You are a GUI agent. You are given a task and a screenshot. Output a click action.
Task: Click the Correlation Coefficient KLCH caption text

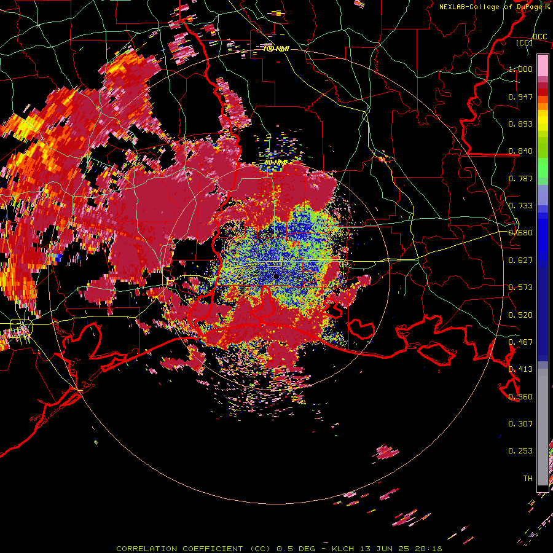[x=279, y=549]
